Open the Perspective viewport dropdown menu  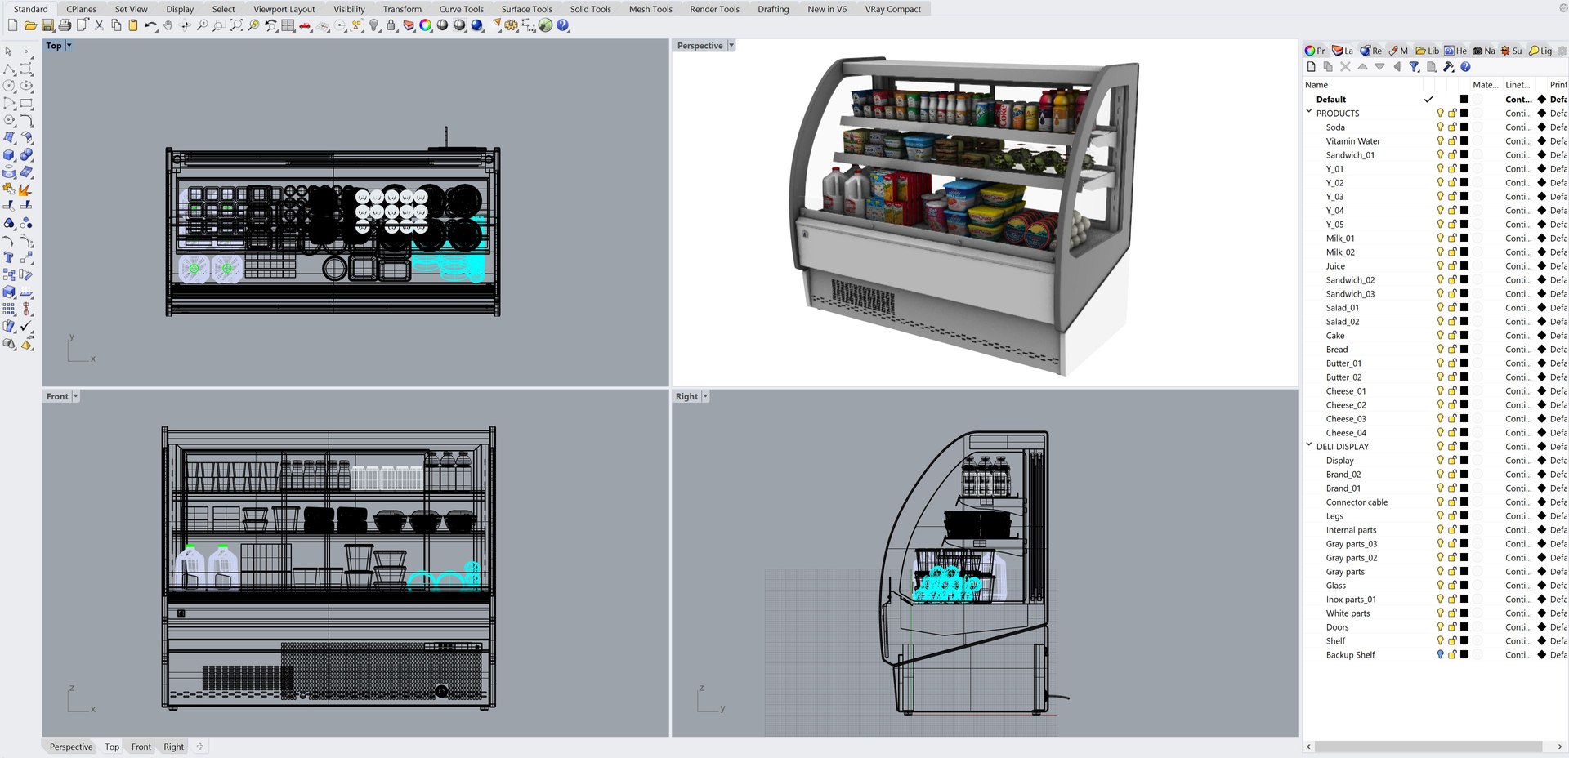point(731,46)
